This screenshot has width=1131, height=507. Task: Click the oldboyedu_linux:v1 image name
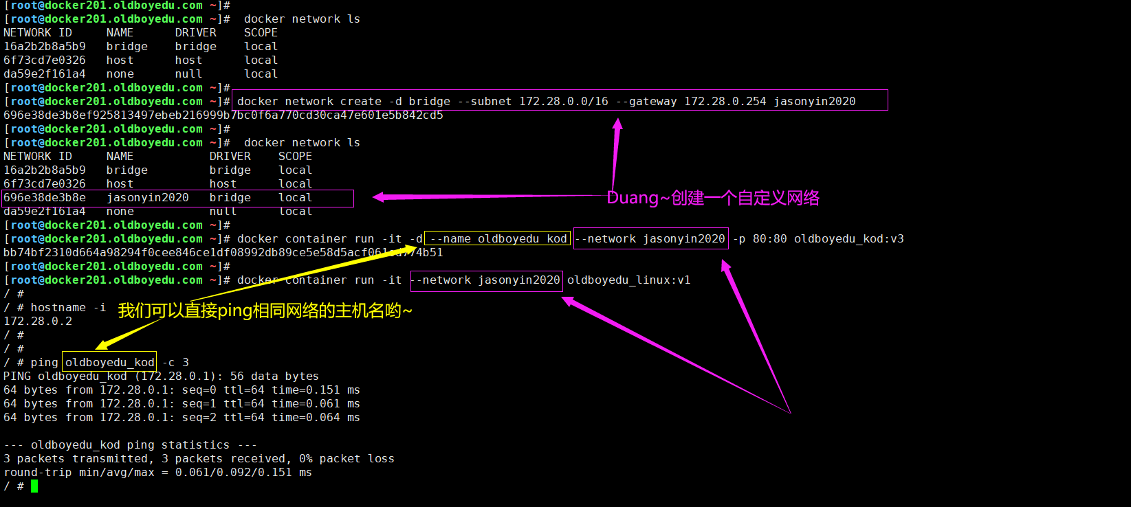pyautogui.click(x=628, y=280)
